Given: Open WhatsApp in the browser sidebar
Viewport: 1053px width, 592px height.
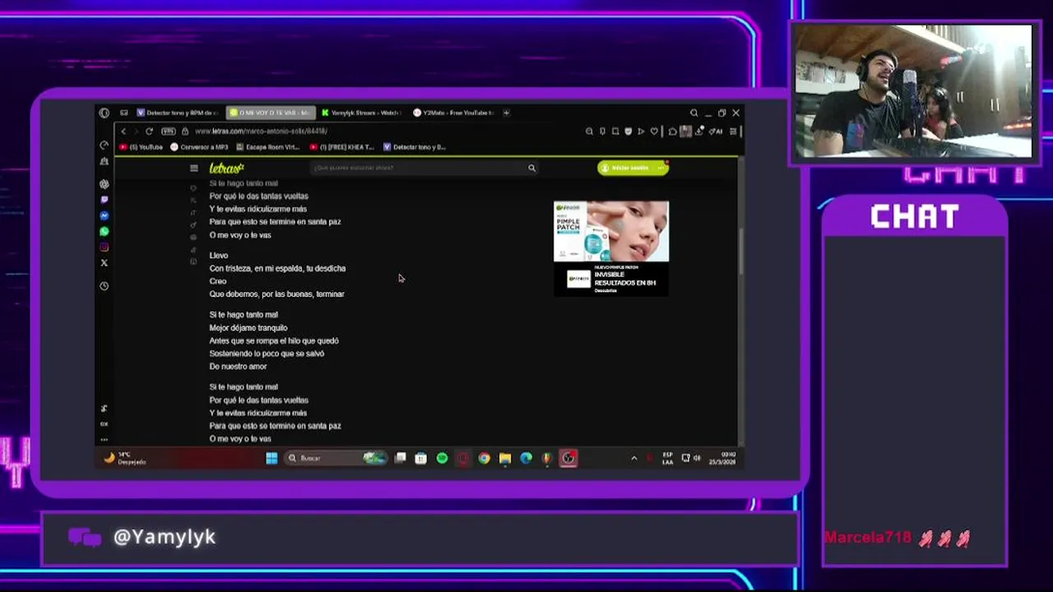Looking at the screenshot, I should pos(104,231).
